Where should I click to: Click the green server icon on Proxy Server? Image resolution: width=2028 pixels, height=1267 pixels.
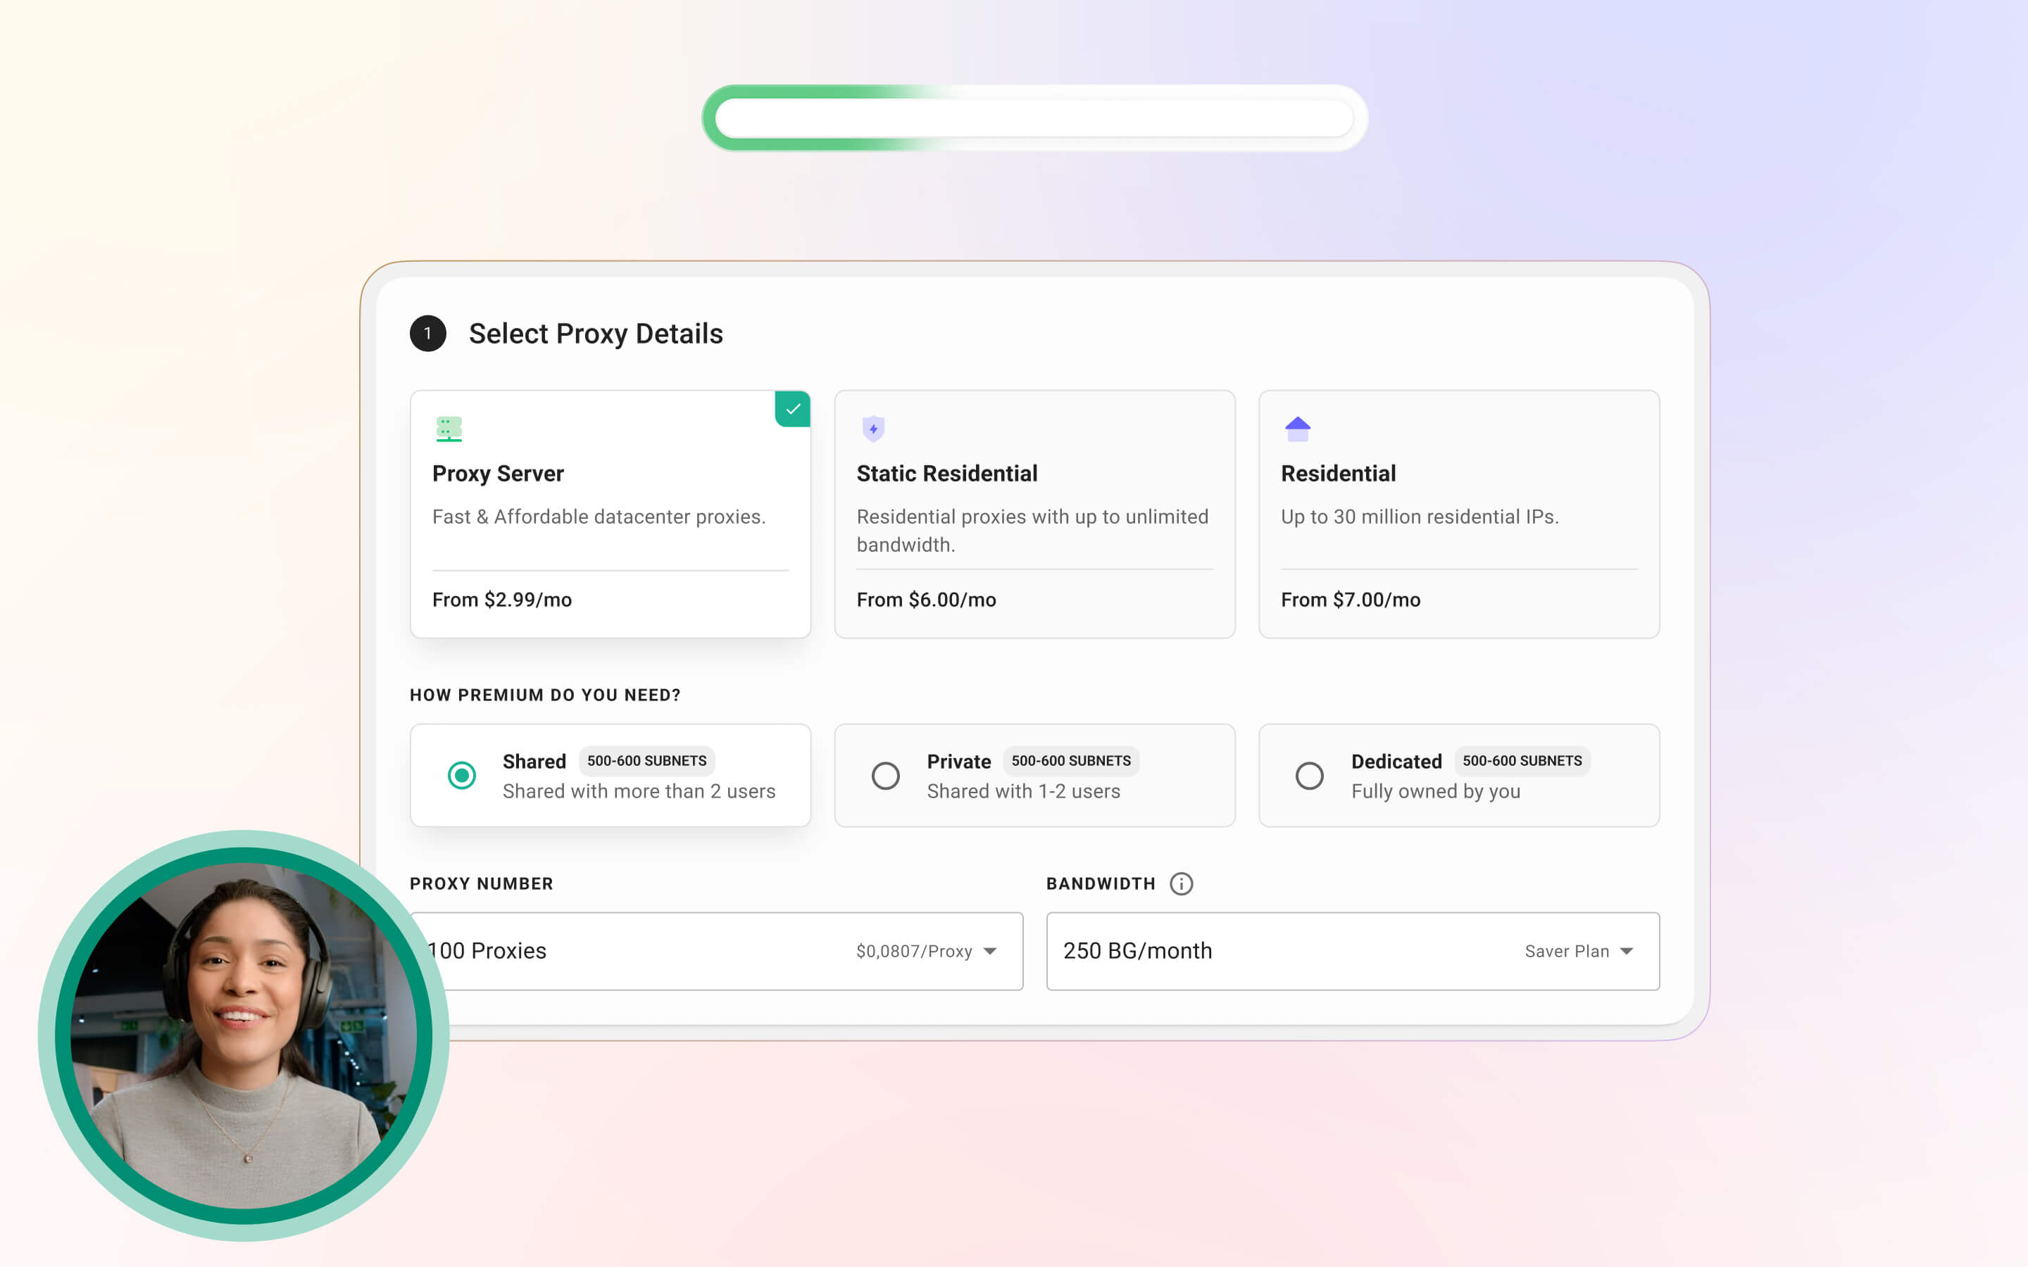point(449,429)
